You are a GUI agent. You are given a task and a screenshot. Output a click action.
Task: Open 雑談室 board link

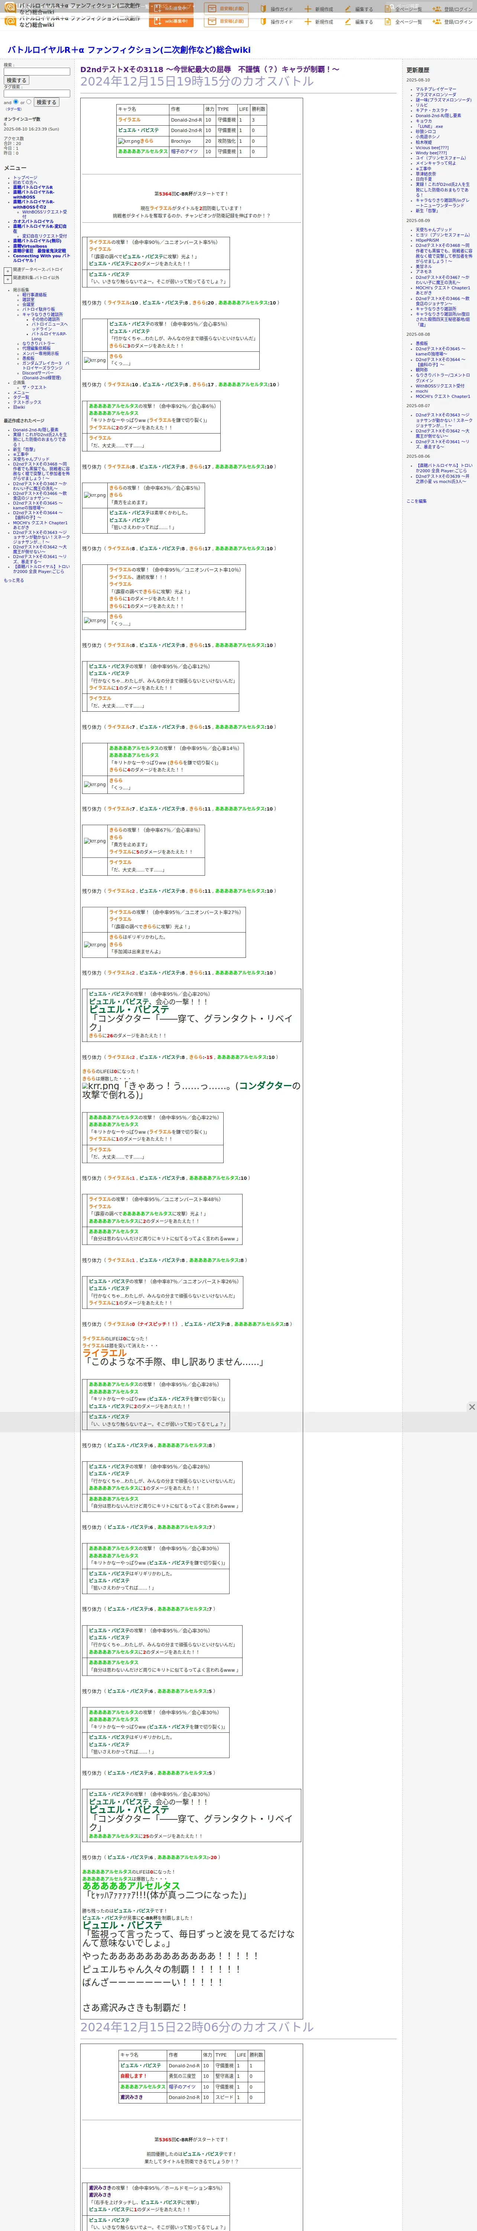29,300
